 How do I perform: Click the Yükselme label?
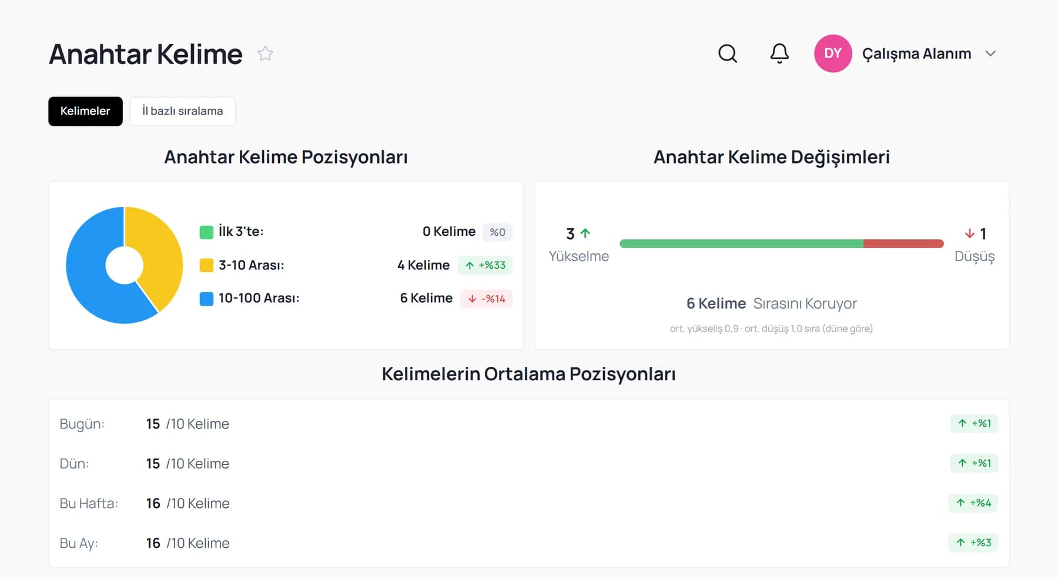(x=579, y=256)
